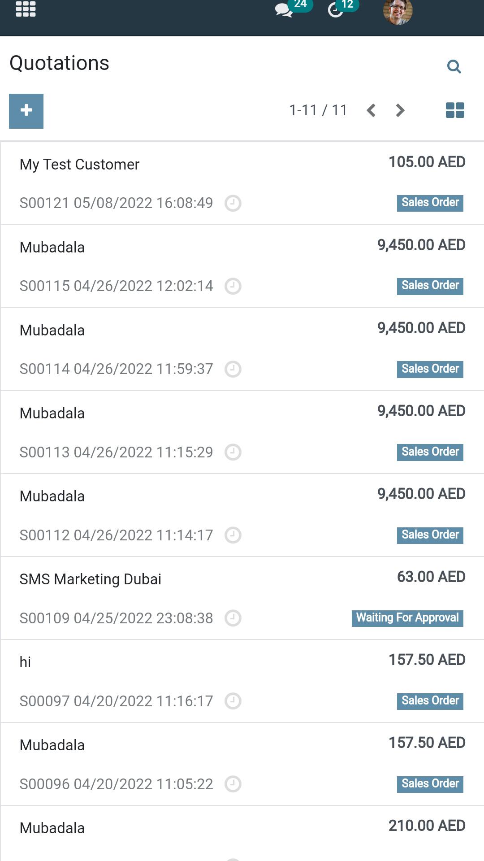Click the Waiting For Approval status badge

click(x=407, y=618)
